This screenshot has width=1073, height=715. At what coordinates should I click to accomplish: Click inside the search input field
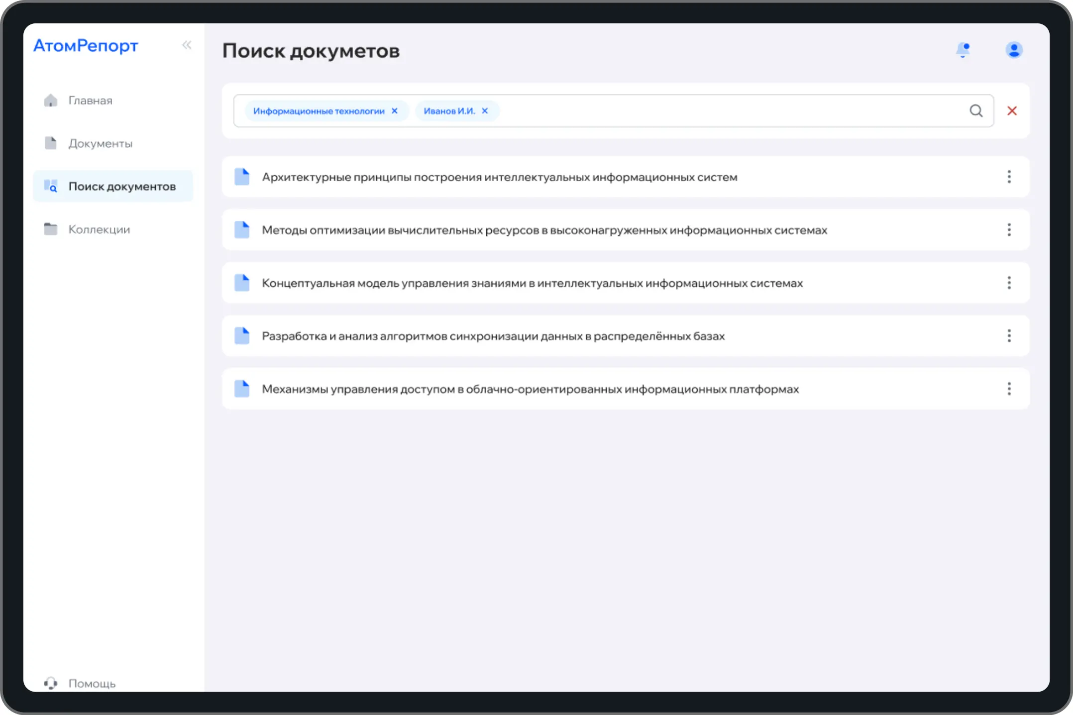pyautogui.click(x=722, y=111)
